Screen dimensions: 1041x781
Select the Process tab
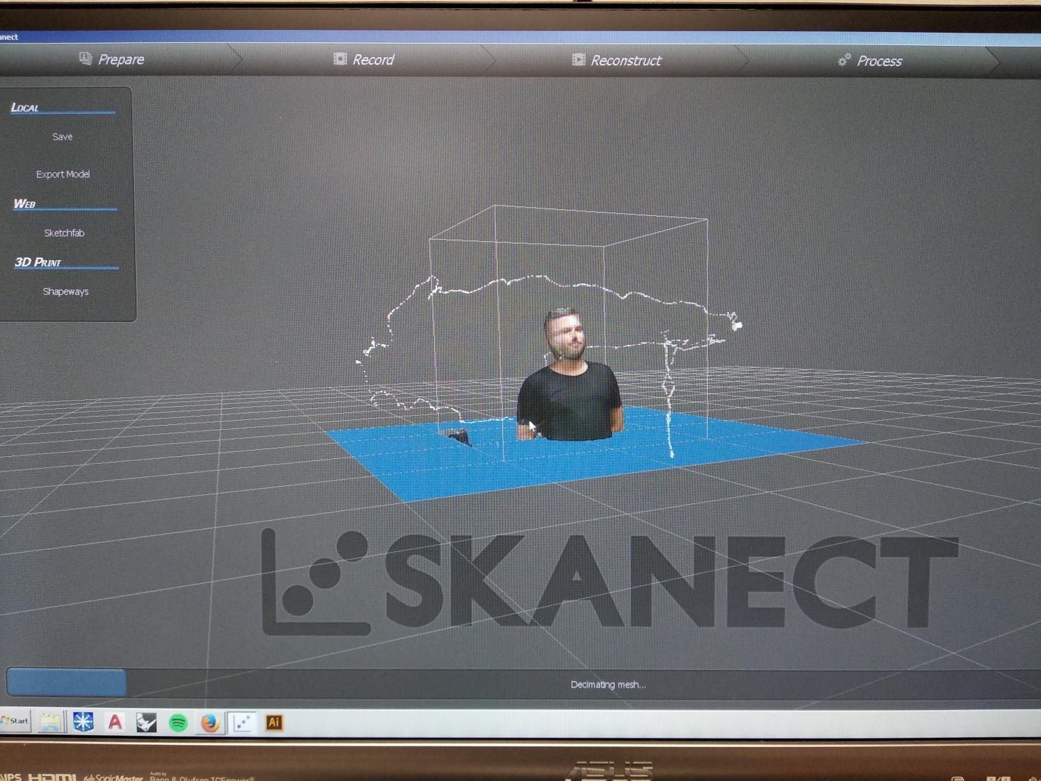[870, 61]
